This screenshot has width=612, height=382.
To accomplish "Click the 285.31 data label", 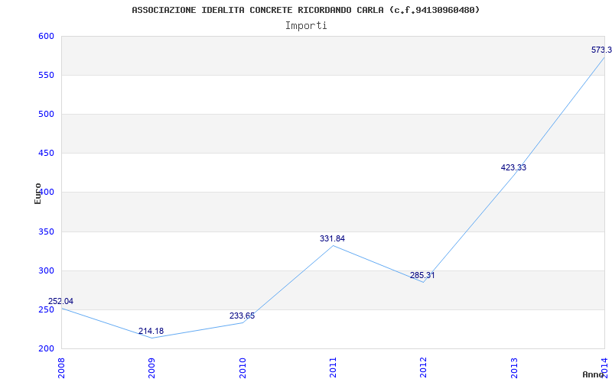I will 422,275.
